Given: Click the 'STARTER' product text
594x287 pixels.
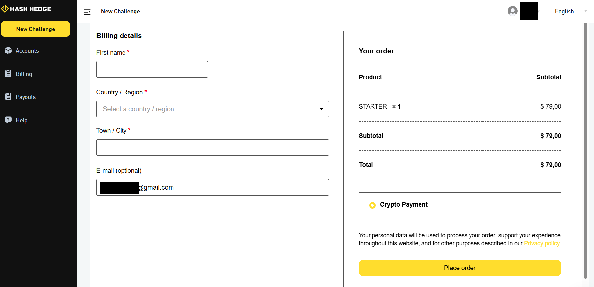Looking at the screenshot, I should 373,106.
